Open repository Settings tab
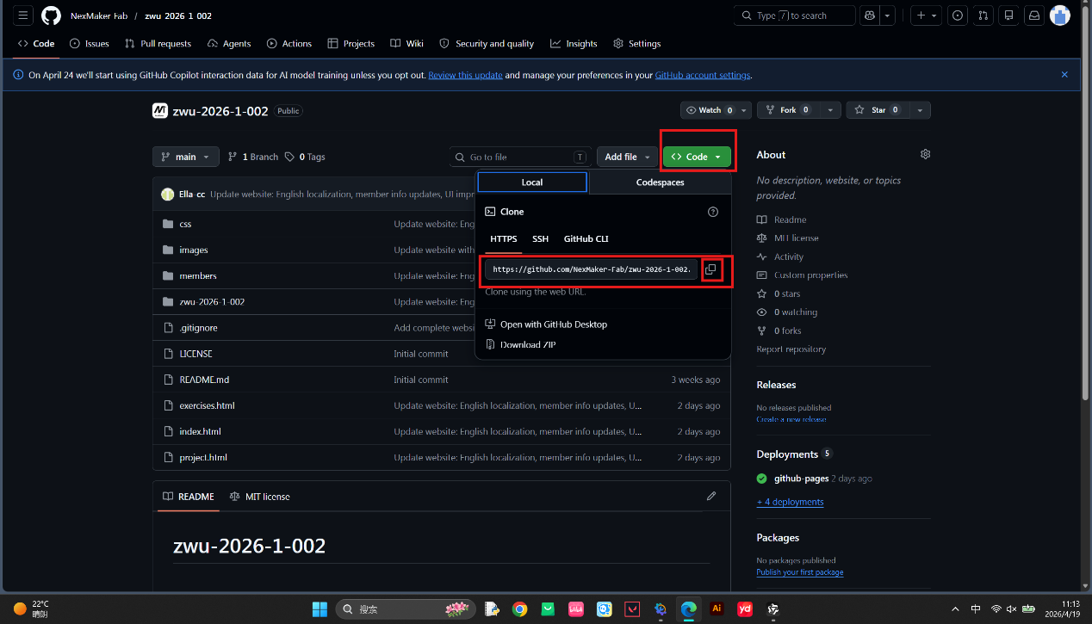The width and height of the screenshot is (1092, 624). click(x=637, y=44)
